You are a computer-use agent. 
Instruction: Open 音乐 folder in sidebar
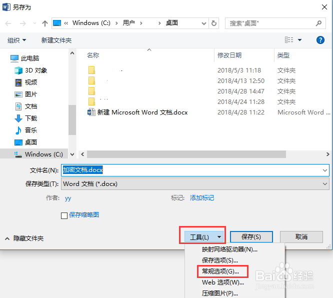[26, 130]
